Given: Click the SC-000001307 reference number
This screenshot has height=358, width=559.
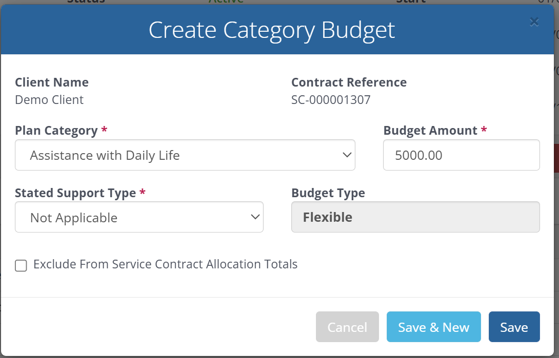Looking at the screenshot, I should point(331,99).
